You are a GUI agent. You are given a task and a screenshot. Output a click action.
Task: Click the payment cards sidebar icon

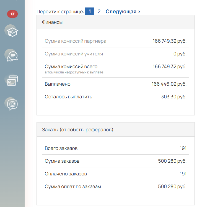11,80
